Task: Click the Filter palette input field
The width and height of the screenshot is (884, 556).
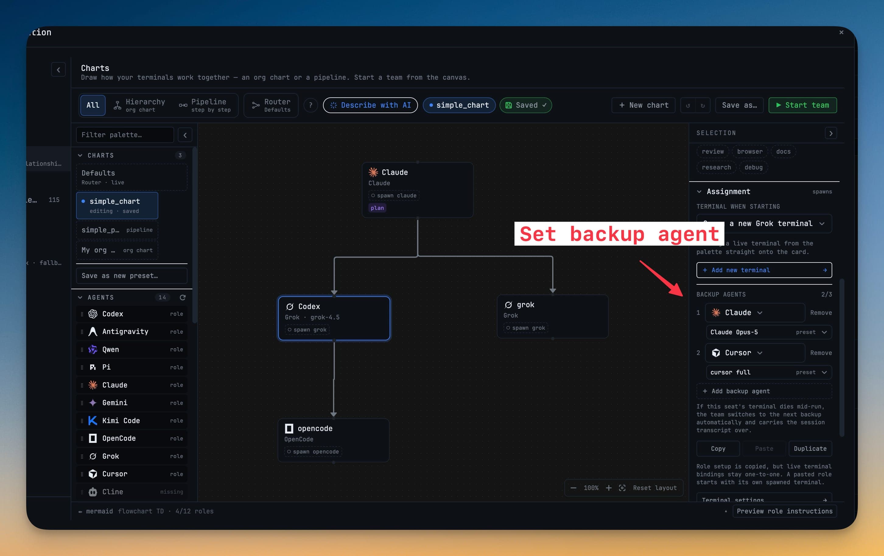Action: [x=125, y=135]
